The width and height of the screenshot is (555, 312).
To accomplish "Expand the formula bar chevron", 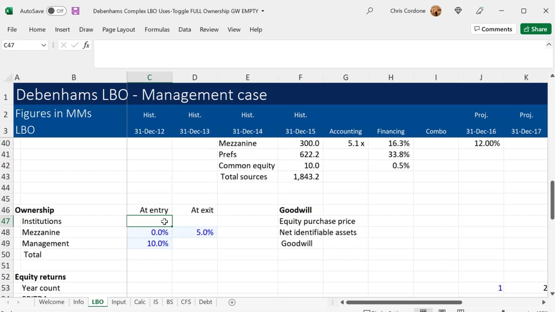I will [x=549, y=44].
